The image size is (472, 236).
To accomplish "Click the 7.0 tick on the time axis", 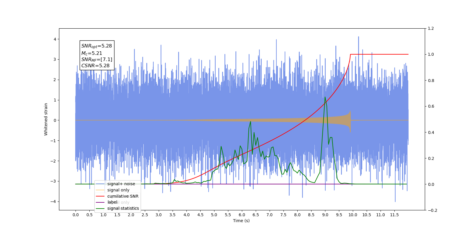I will pyautogui.click(x=270, y=215).
